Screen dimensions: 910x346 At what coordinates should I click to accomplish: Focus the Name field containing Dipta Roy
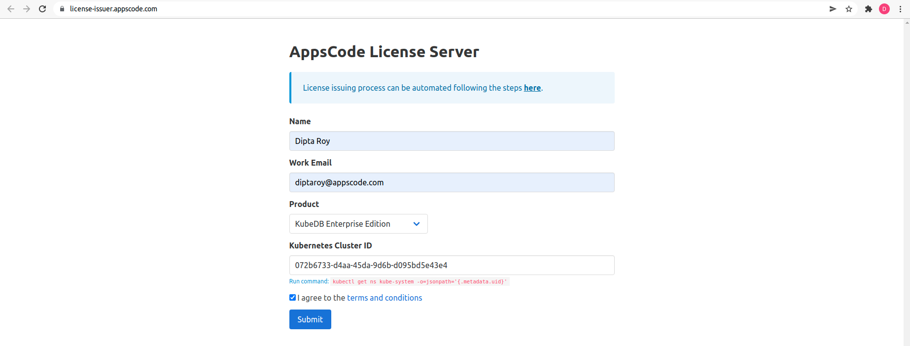(452, 141)
